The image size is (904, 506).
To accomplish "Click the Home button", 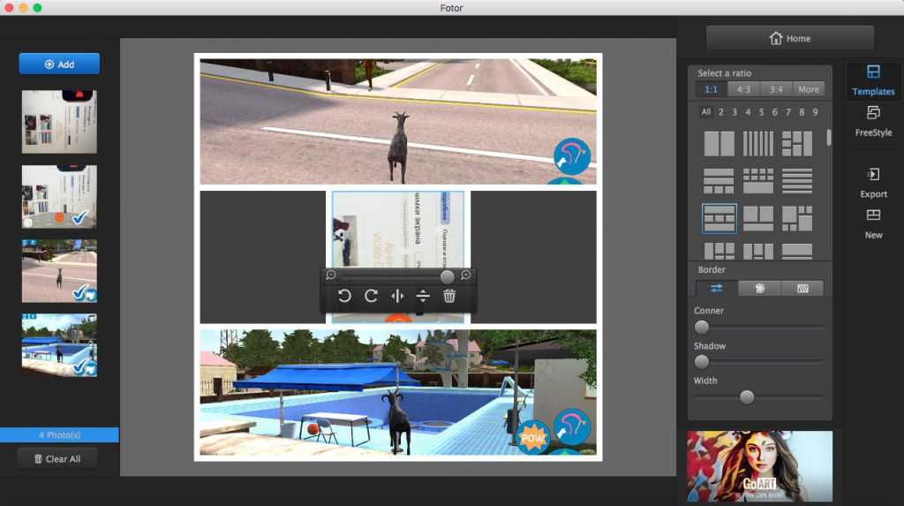I will (790, 38).
